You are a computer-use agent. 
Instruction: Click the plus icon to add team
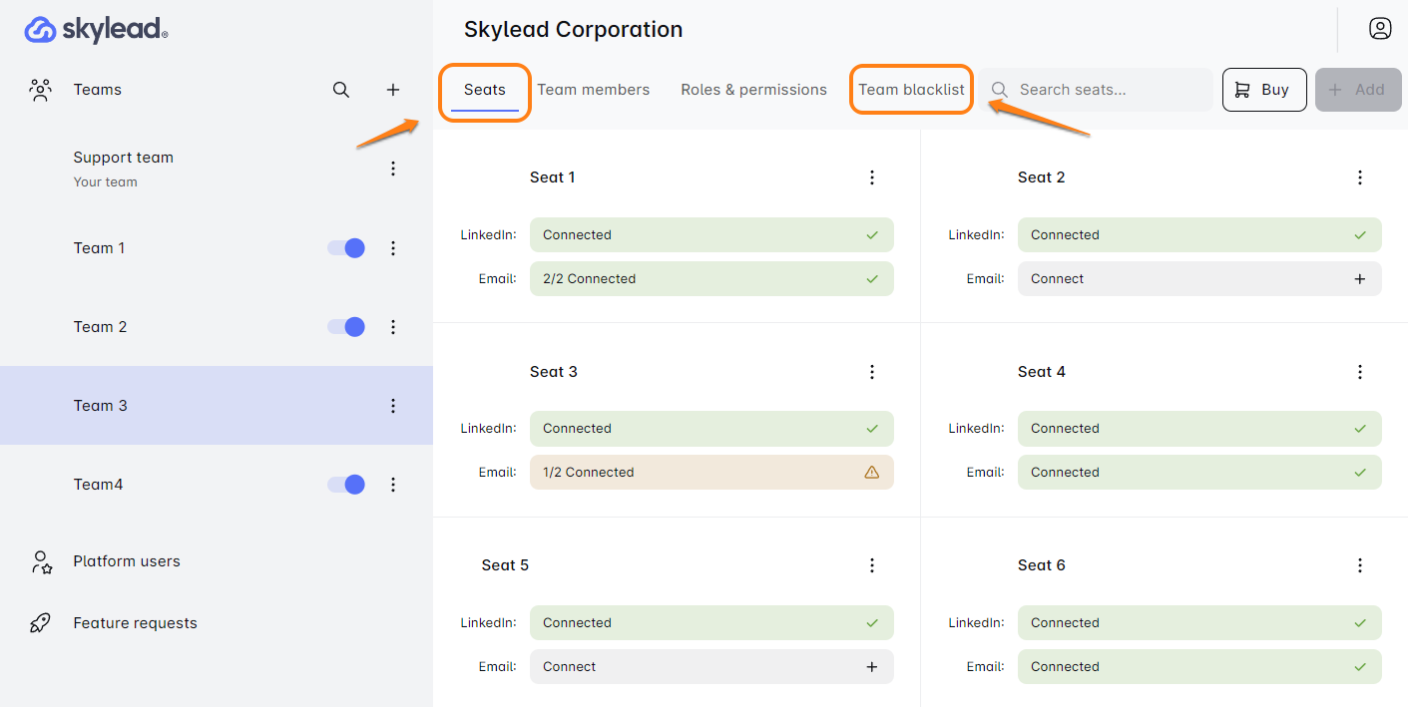[x=393, y=90]
